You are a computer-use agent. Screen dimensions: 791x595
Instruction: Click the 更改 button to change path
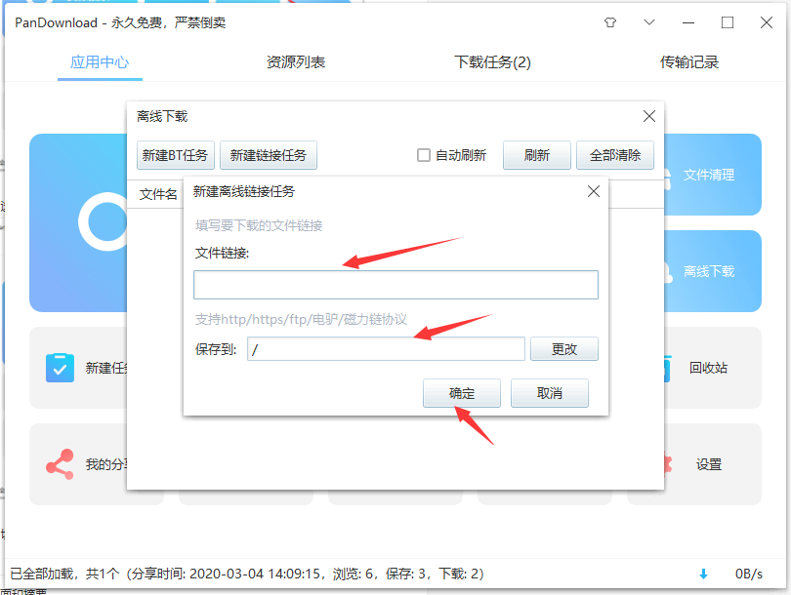coord(564,348)
